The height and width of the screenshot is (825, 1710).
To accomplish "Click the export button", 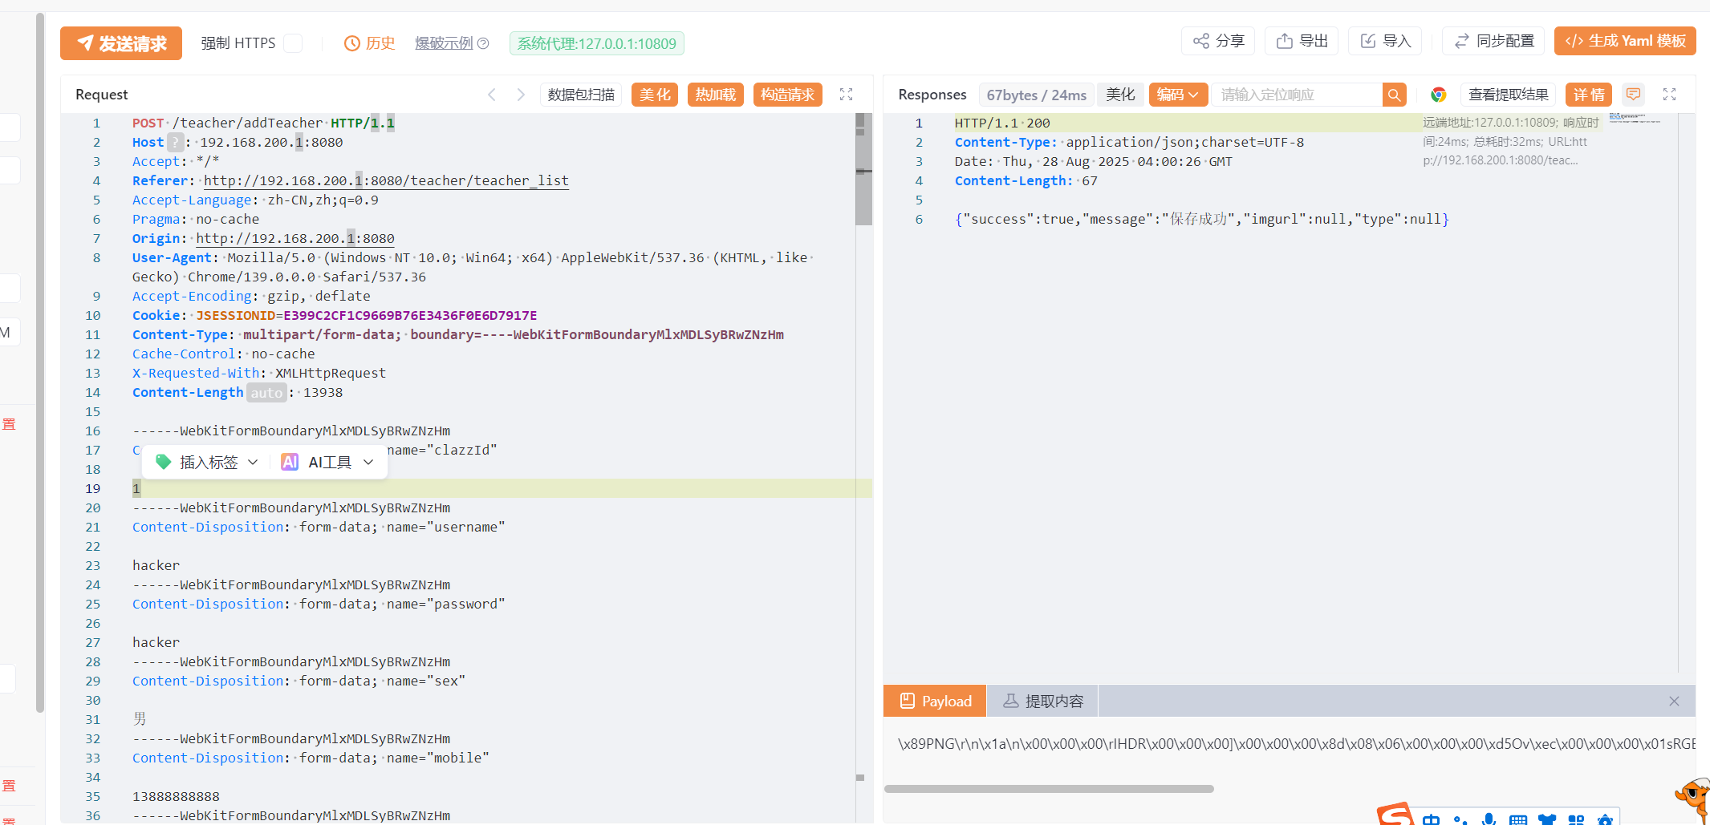I will (x=1302, y=41).
